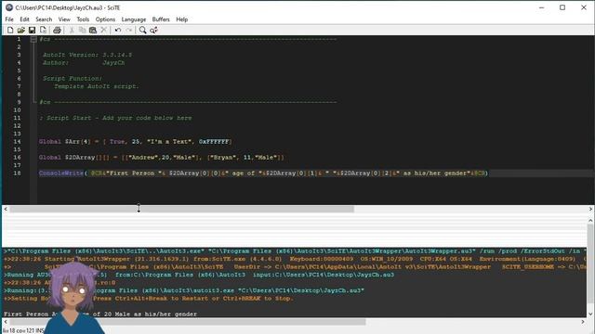Viewport: 595px width, 334px height.
Task: Click the Cut scissors icon
Action: coord(72,31)
